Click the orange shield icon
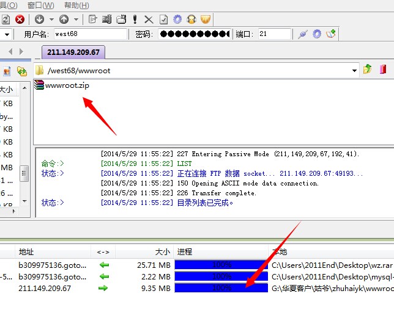Viewport: 394px width, 324px height. tap(206, 20)
